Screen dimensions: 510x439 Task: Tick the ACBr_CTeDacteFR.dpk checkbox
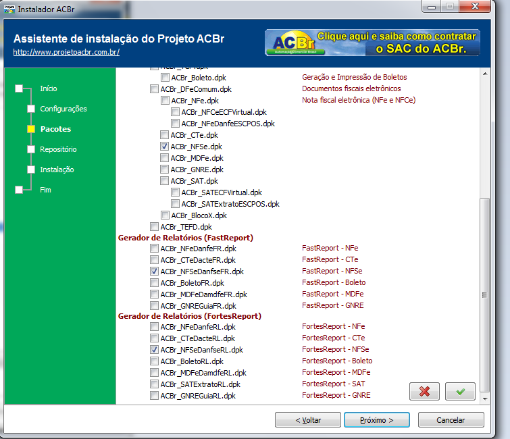[154, 260]
